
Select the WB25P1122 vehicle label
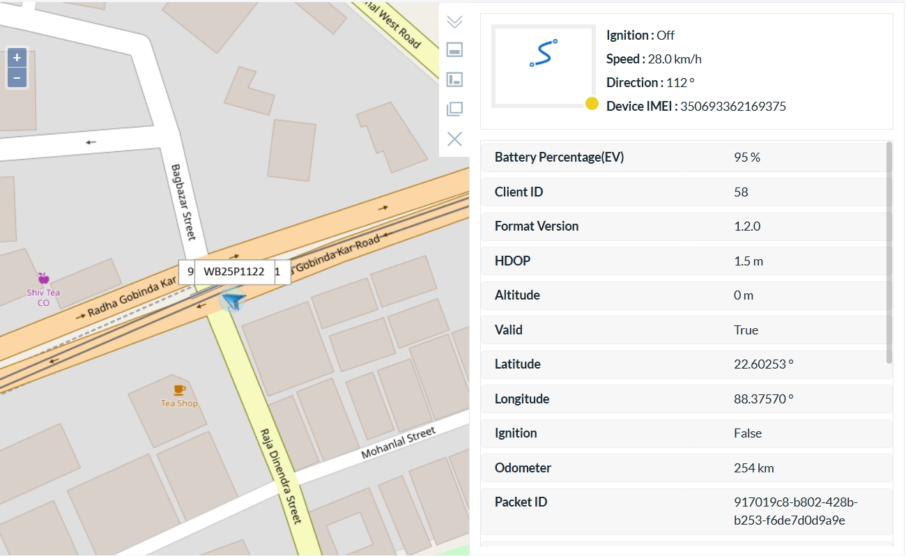pyautogui.click(x=233, y=272)
